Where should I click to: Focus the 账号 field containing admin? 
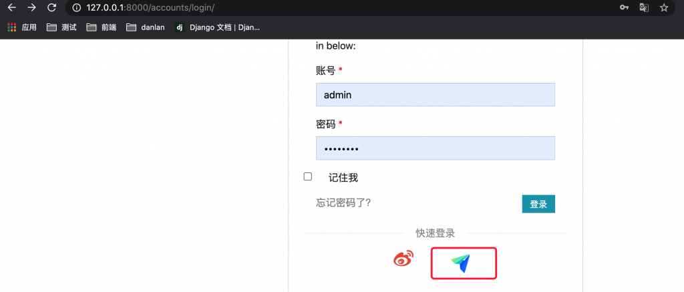tap(435, 95)
